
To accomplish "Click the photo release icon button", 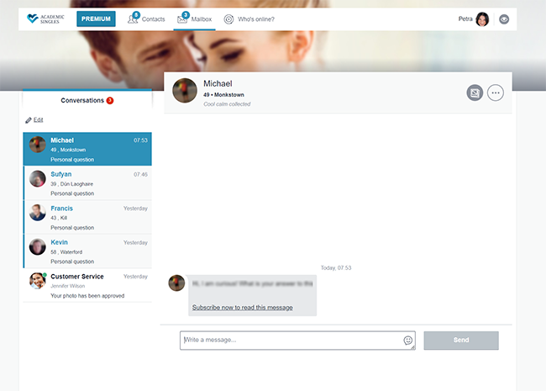I will pos(475,92).
